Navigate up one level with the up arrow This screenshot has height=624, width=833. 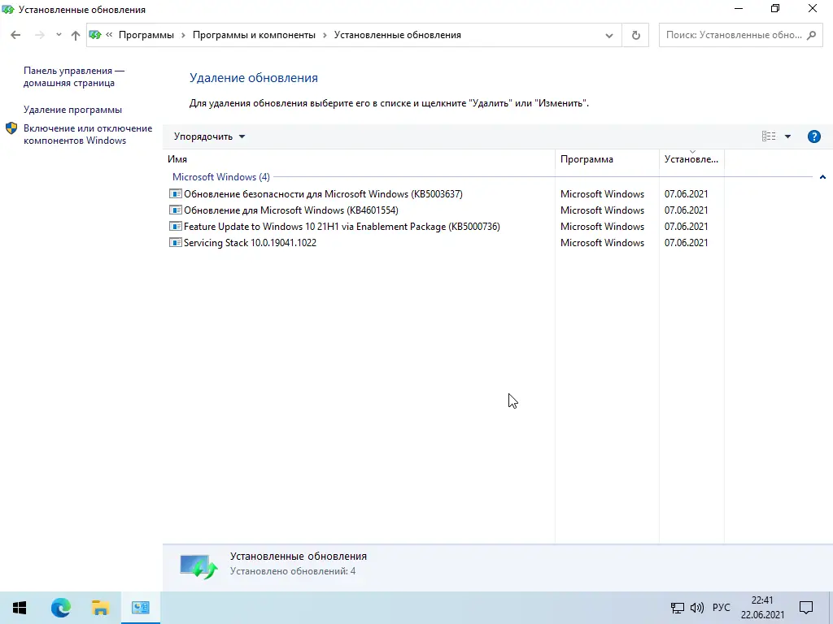(x=75, y=35)
